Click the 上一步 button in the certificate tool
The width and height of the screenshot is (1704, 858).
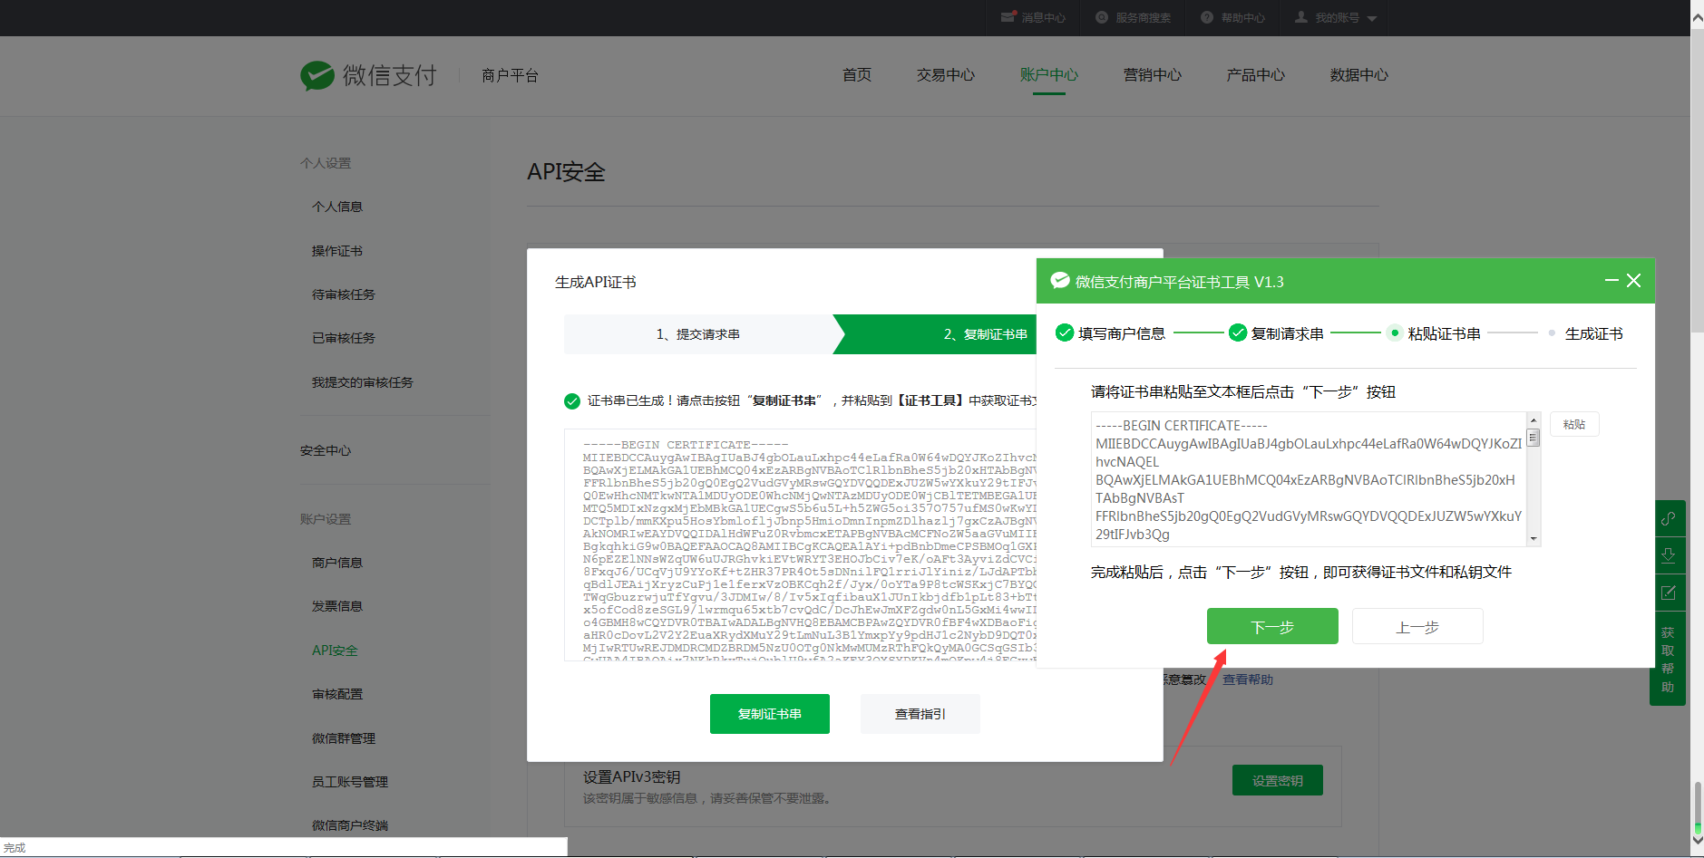click(1417, 626)
